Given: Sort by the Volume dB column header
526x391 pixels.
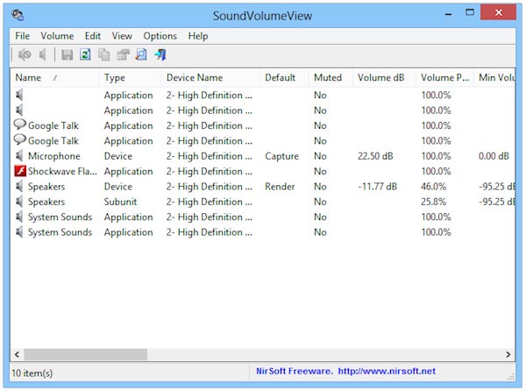Looking at the screenshot, I should (384, 78).
